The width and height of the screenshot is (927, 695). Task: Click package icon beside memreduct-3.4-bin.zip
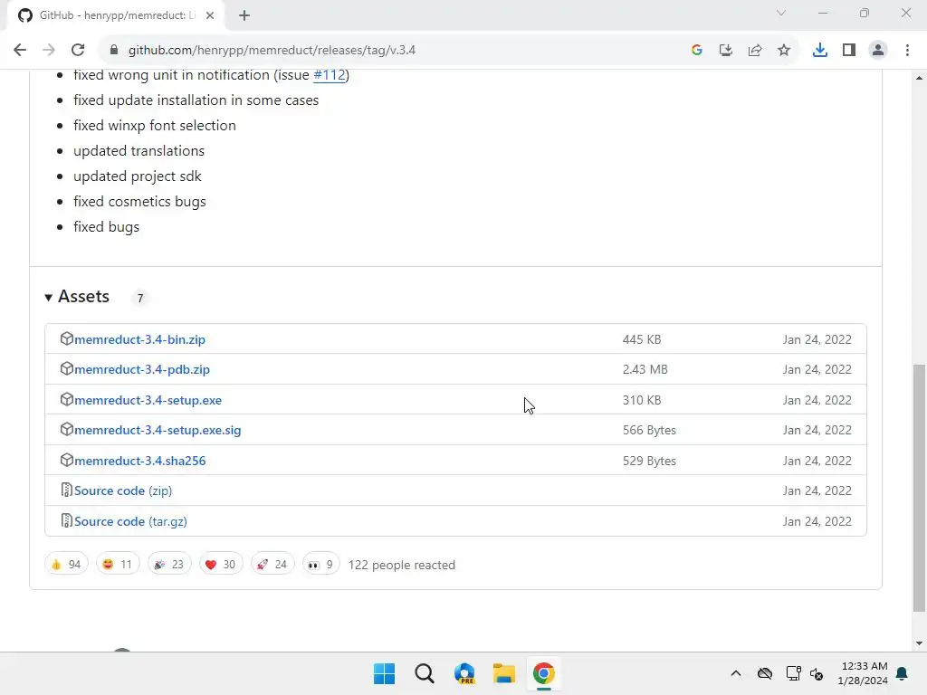66,338
